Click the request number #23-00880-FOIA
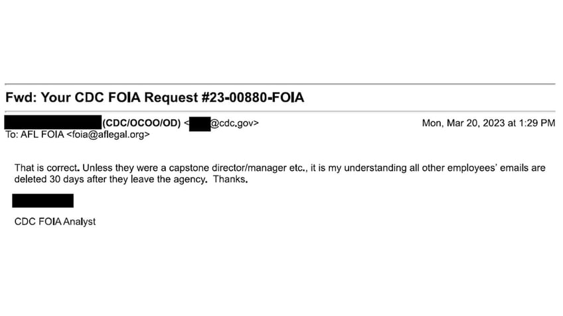The width and height of the screenshot is (563, 316). (253, 97)
